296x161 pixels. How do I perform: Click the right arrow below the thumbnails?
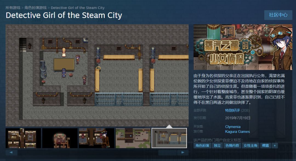tap(183, 152)
